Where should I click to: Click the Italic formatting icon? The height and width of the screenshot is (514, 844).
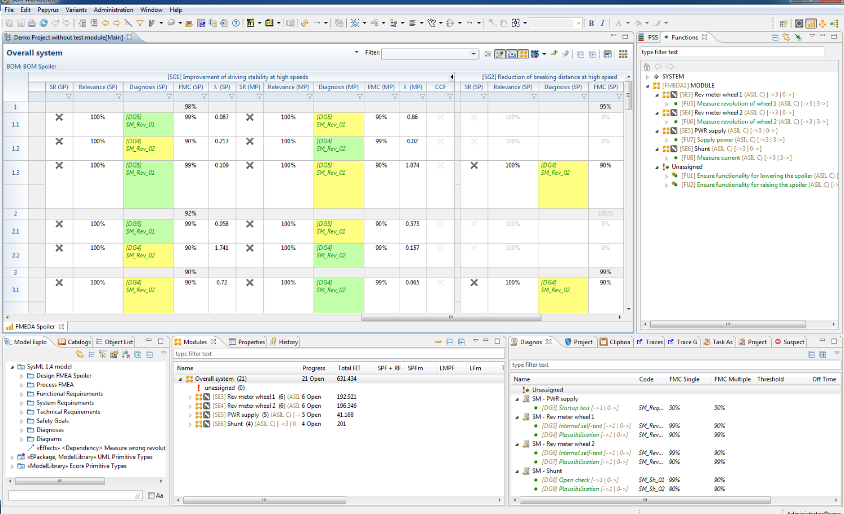(x=602, y=23)
